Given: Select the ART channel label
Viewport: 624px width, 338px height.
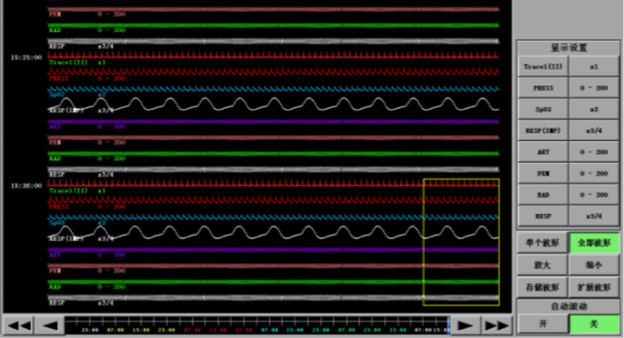Looking at the screenshot, I should click(x=543, y=152).
